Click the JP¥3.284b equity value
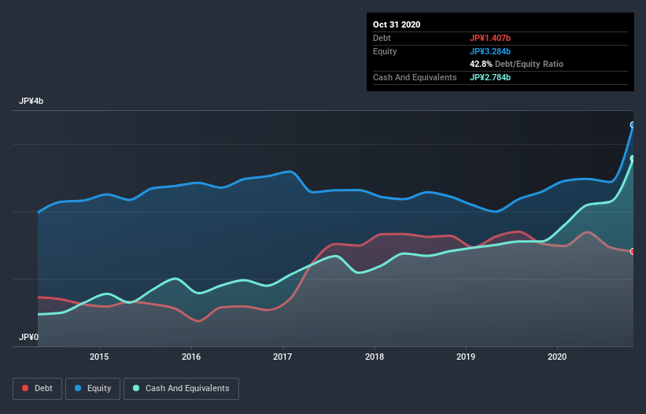This screenshot has height=414, width=646. 490,51
